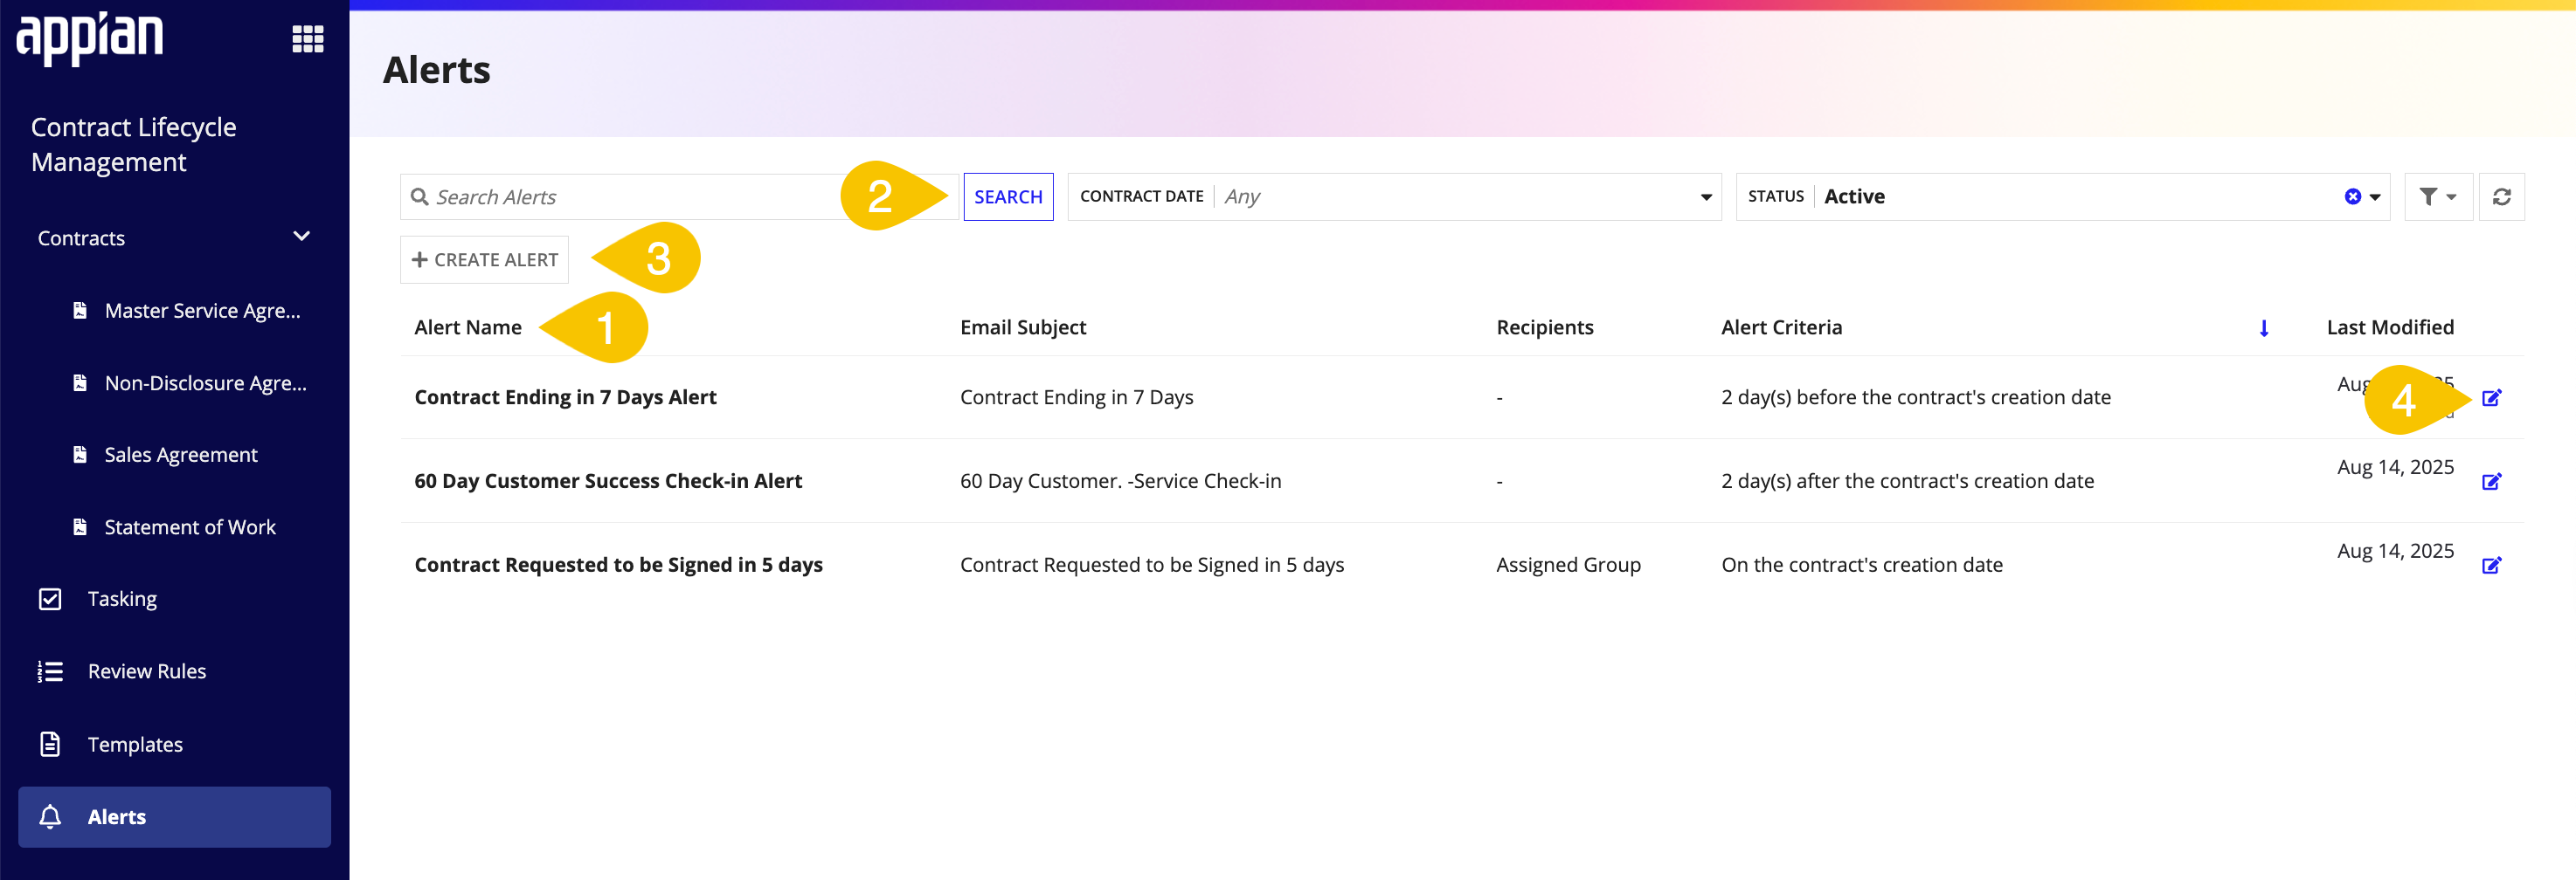2576x880 pixels.
Task: Click the Master Service Agreement file icon
Action: pyautogui.click(x=80, y=311)
